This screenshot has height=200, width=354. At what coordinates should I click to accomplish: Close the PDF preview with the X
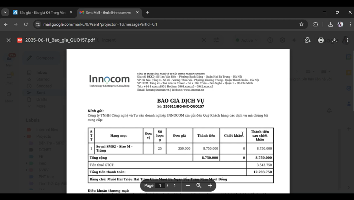coord(8,40)
